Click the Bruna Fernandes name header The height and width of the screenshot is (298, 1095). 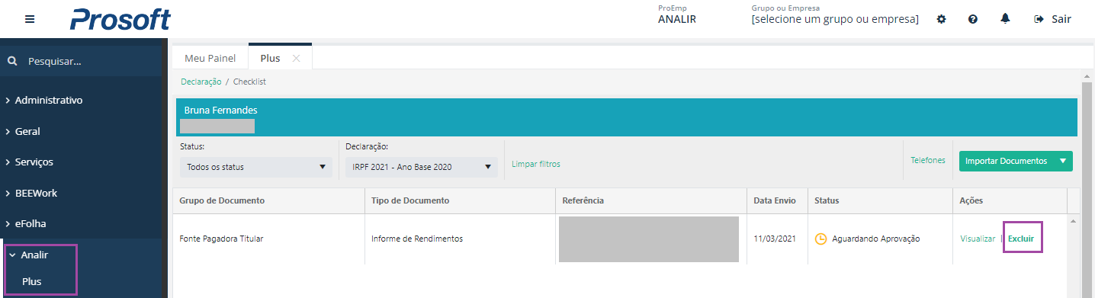[221, 110]
